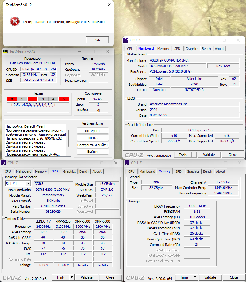Image resolution: width=246 pixels, height=282 pixels.
Task: Open SPD tab in Memory CPU-Z window
Action: [x=179, y=171]
